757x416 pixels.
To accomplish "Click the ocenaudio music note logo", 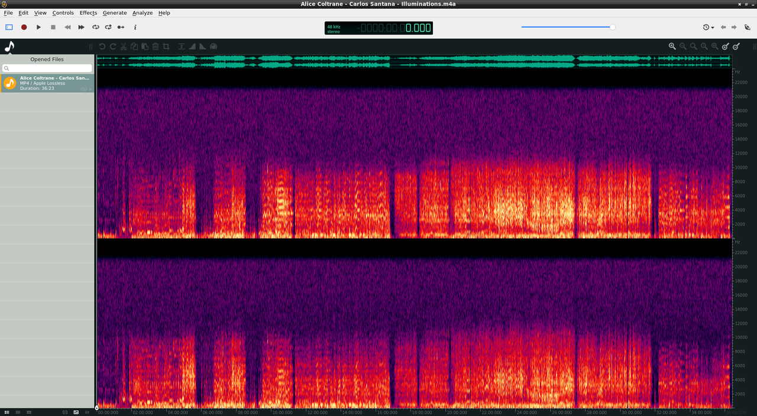I will pos(9,47).
